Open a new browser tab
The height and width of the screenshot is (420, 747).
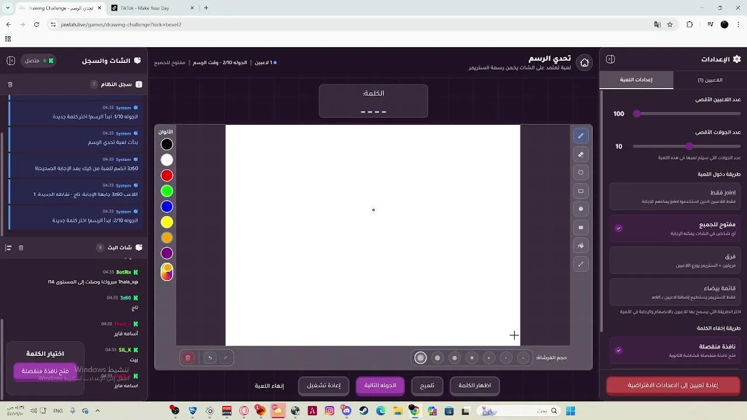click(206, 8)
